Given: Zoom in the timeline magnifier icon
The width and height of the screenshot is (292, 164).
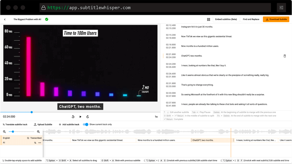Looking at the screenshot, I should click(38, 131).
